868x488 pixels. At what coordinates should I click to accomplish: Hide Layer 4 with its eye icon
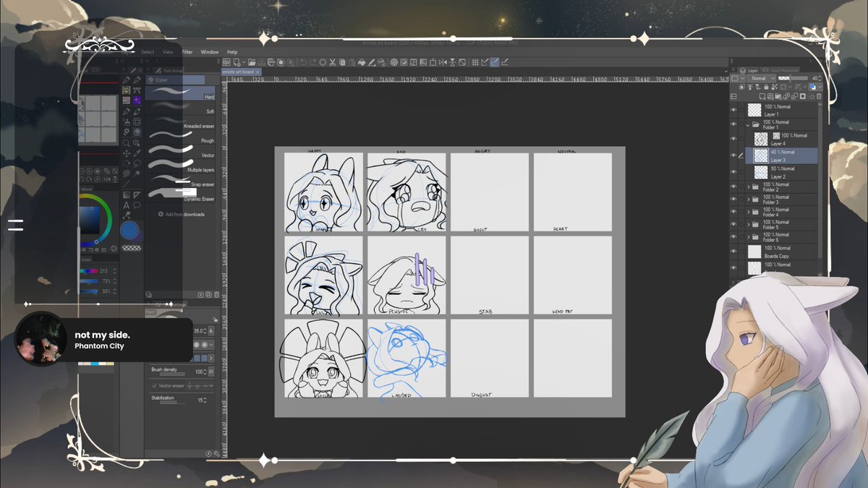[733, 139]
